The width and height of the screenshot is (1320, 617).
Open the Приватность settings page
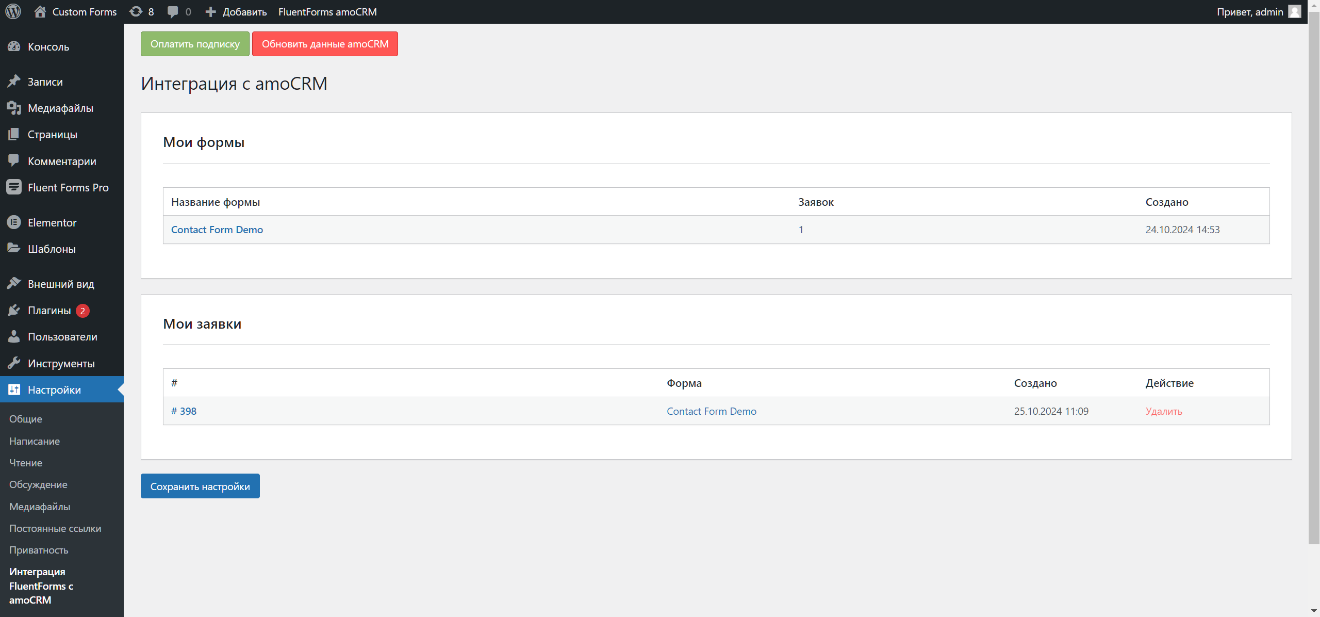point(39,550)
